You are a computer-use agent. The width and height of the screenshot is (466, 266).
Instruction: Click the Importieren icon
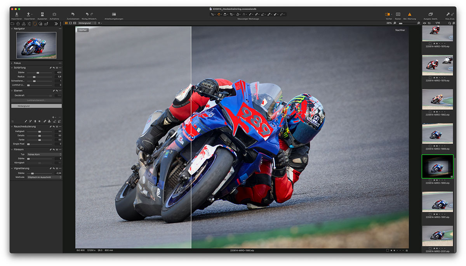point(17,14)
